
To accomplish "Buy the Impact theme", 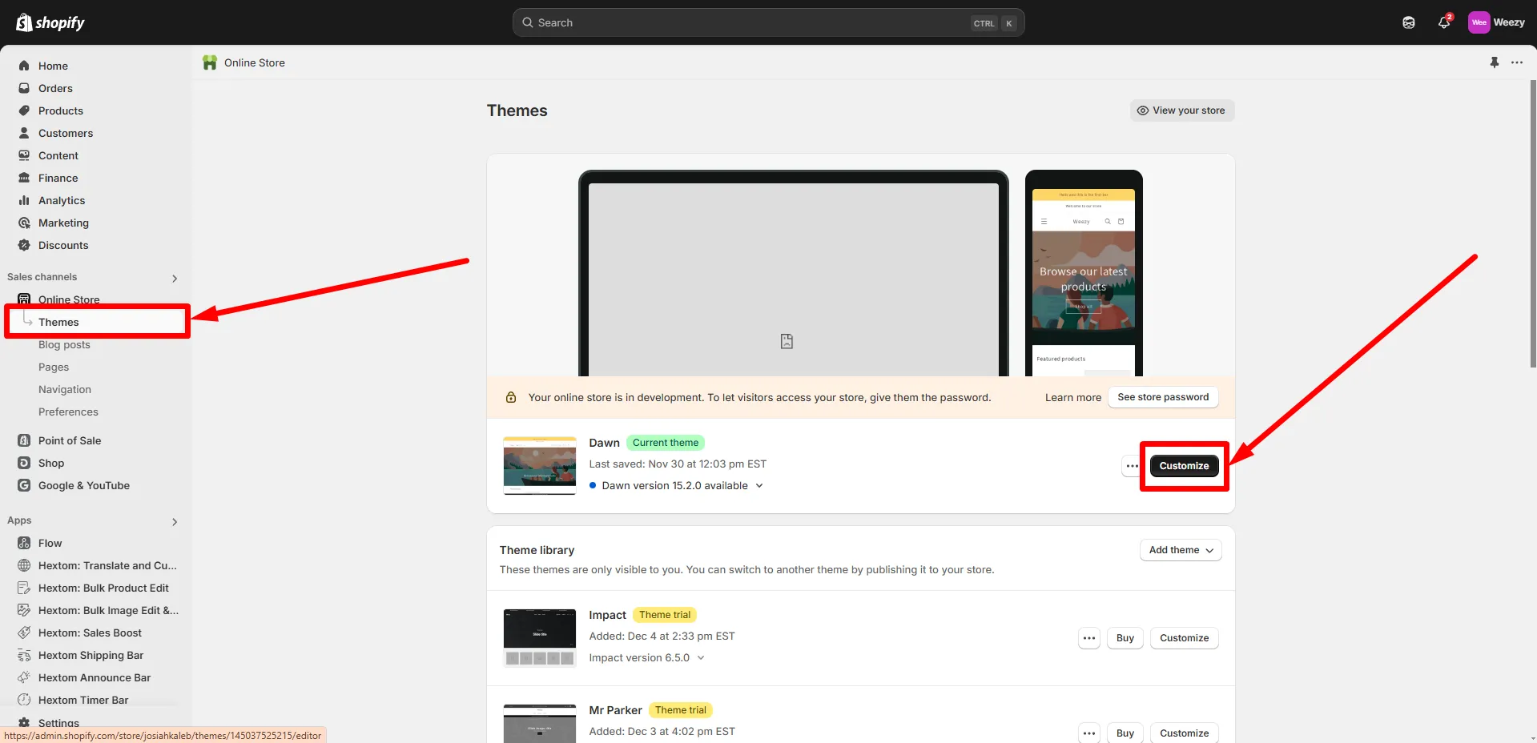I will (x=1125, y=638).
